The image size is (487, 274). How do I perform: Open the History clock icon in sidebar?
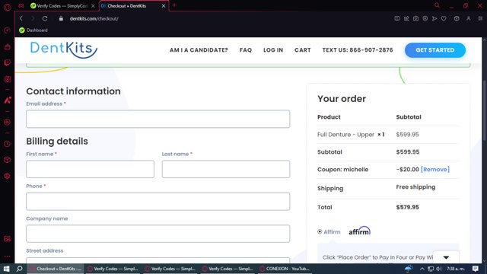[7, 144]
